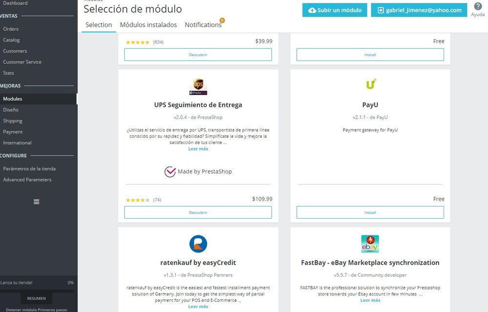Click the UPS module logo icon
This screenshot has width=488, height=312.
(198, 86)
